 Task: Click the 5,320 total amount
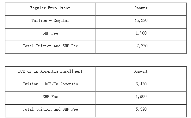click(x=141, y=109)
